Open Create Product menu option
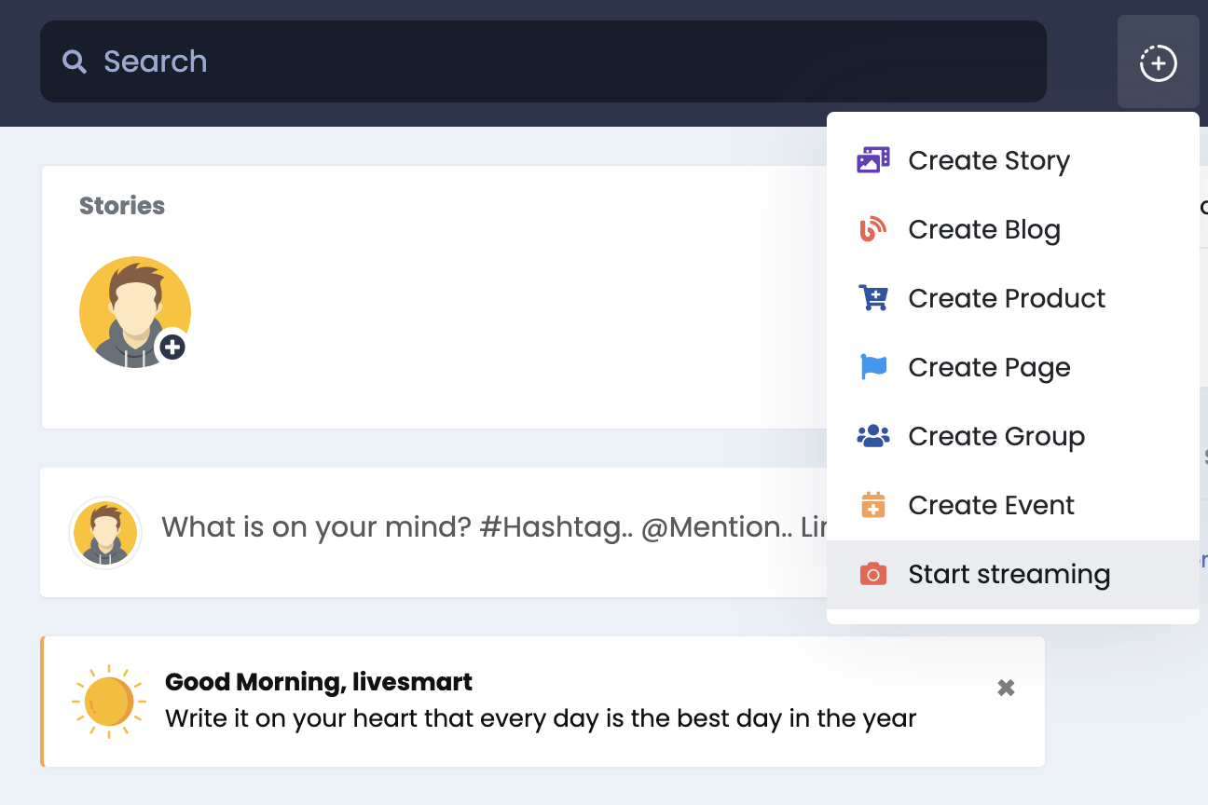This screenshot has width=1208, height=805. pos(1007,298)
